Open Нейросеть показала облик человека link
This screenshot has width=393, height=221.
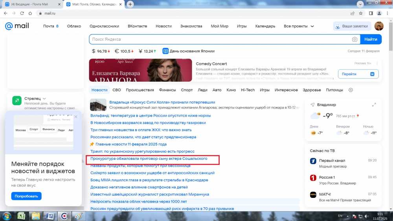(x=139, y=201)
